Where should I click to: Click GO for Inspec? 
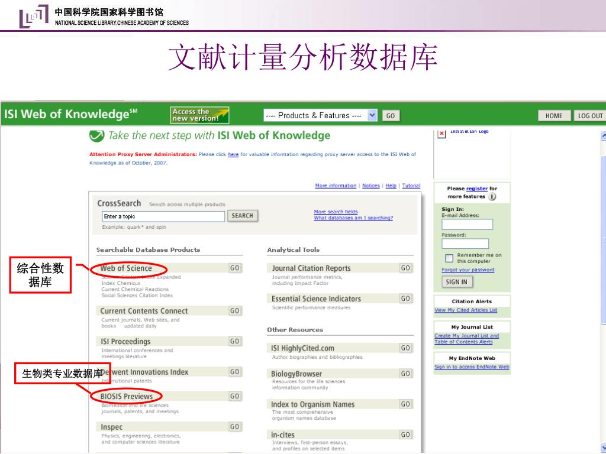(234, 427)
